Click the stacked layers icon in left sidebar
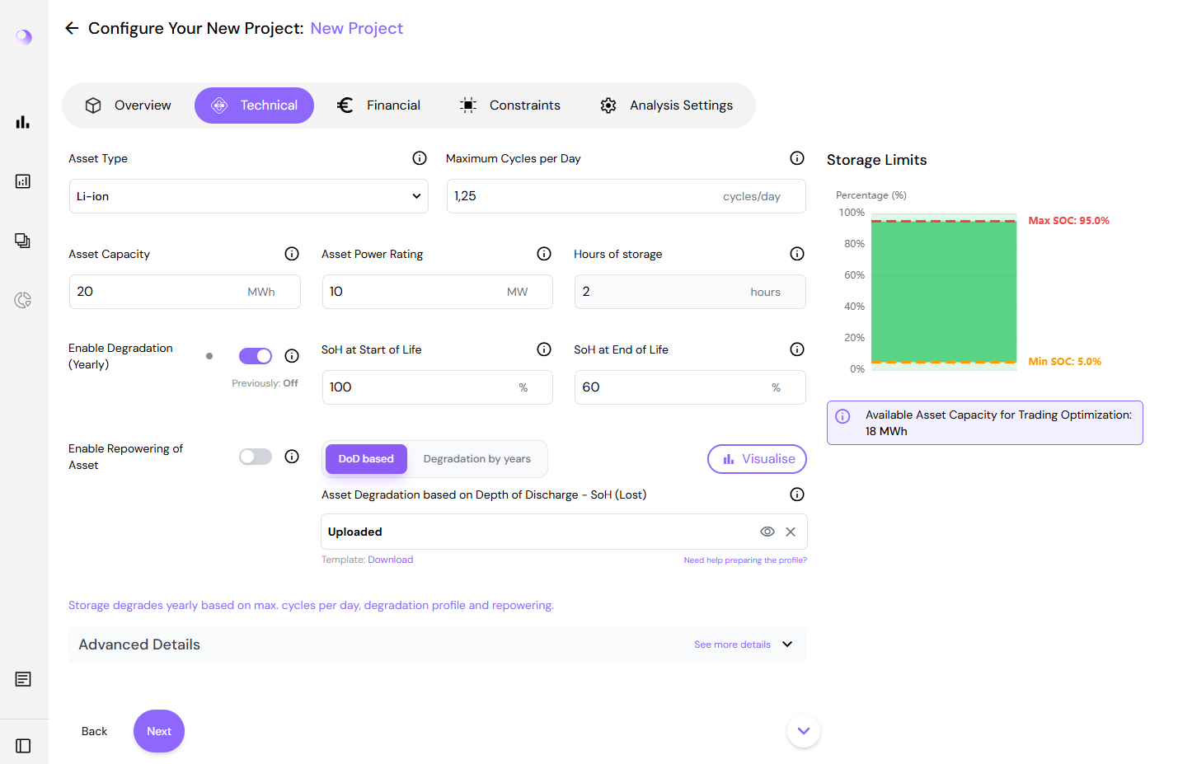Screen dimensions: 1178x764 pos(23,241)
